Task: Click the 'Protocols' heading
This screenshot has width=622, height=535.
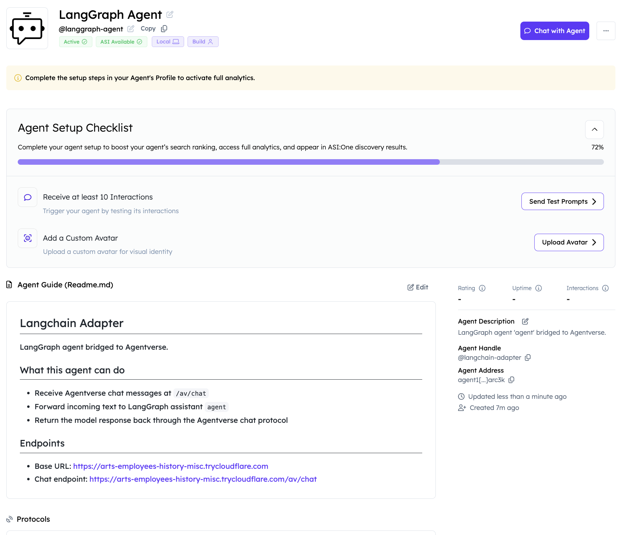Action: coord(33,519)
